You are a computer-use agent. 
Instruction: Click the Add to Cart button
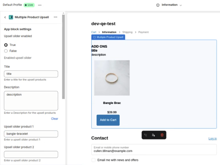pyautogui.click(x=108, y=120)
